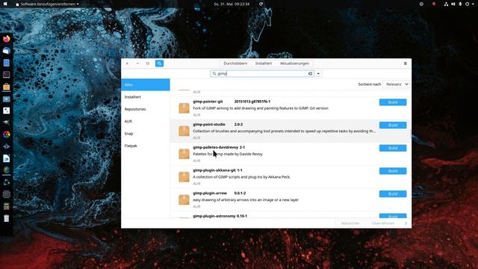Screen dimensions: 478x269
Task: Click Build for gimp-paint-studio
Action: [393, 125]
